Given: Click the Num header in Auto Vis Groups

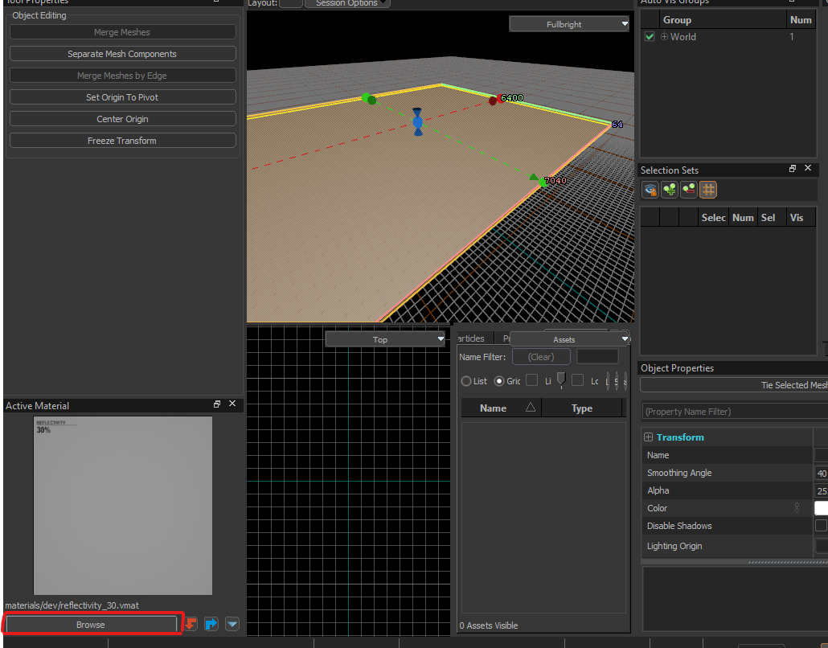Looking at the screenshot, I should [801, 20].
